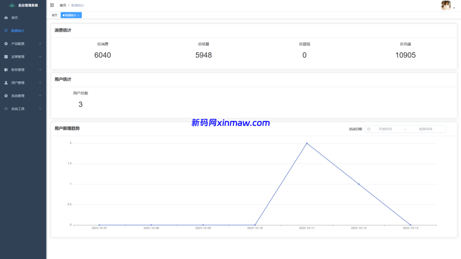Click the 活动日期 label
461x259 pixels.
356,129
